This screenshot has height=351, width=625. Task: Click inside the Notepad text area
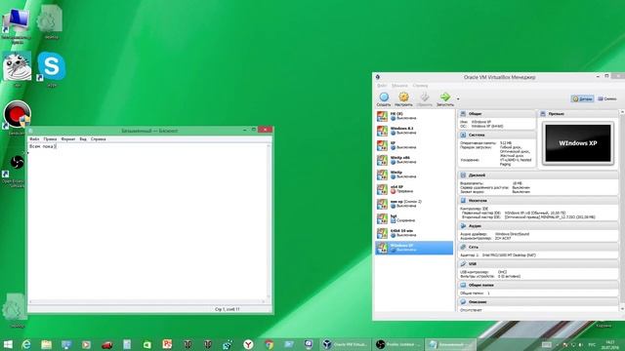coord(146,221)
